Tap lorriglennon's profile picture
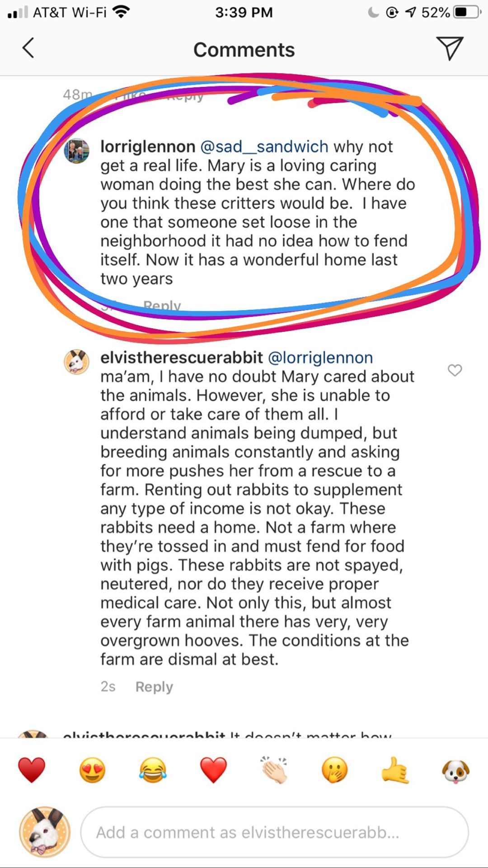The width and height of the screenshot is (488, 868). click(76, 151)
